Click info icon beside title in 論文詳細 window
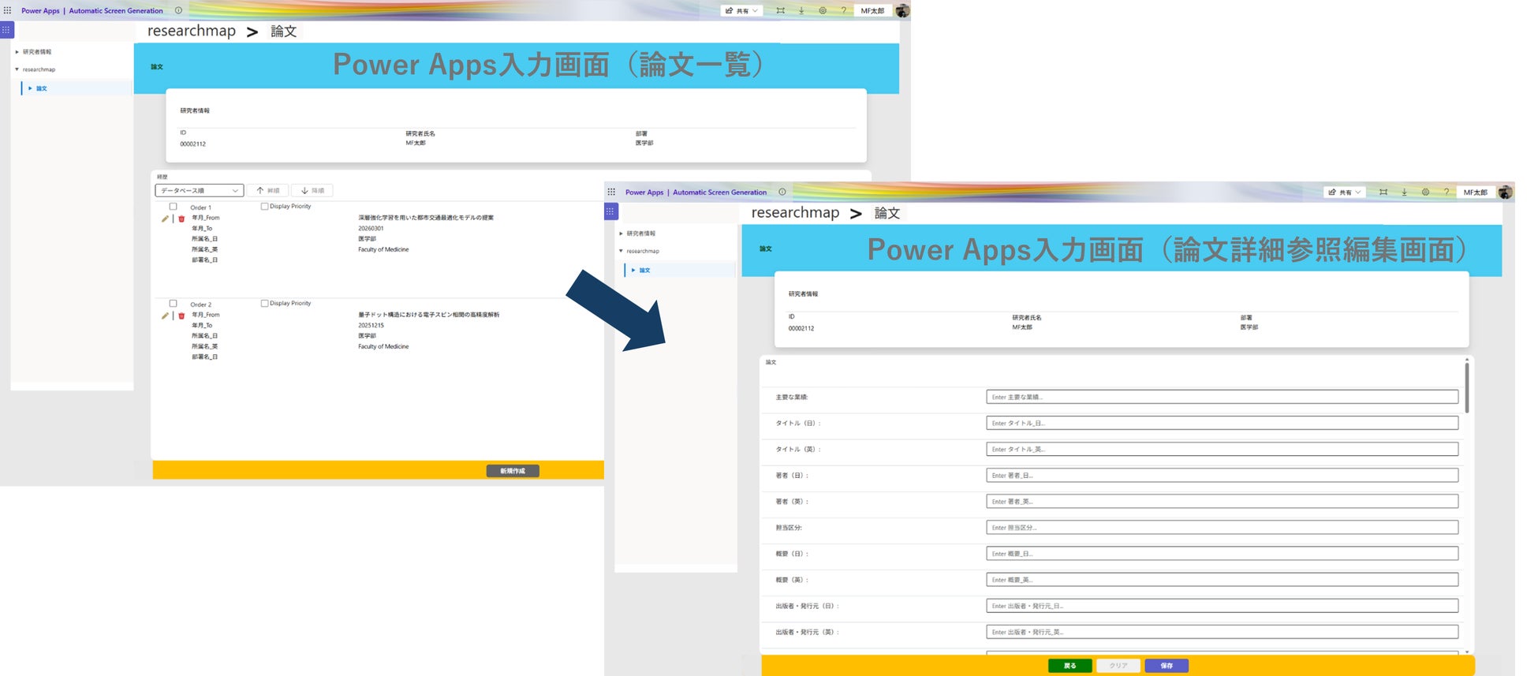The image size is (1538, 676). (x=782, y=192)
